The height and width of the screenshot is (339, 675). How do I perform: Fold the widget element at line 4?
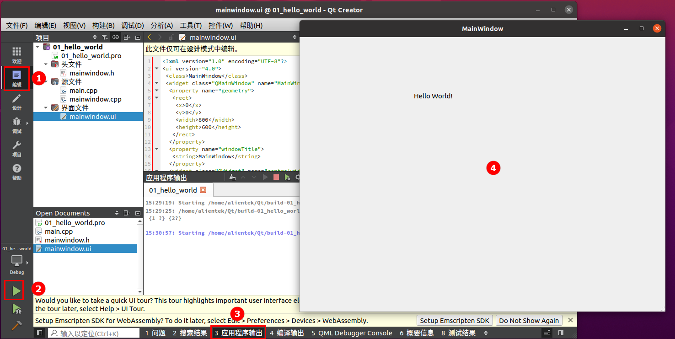pyautogui.click(x=157, y=83)
